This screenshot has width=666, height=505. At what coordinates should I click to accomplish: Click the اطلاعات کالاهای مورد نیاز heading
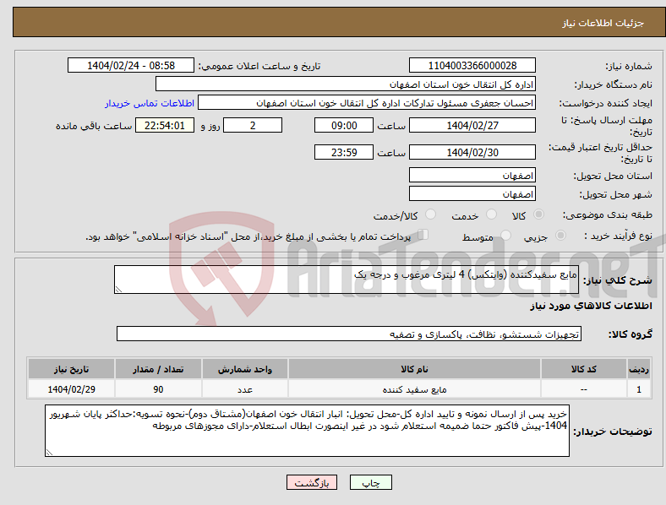click(591, 306)
